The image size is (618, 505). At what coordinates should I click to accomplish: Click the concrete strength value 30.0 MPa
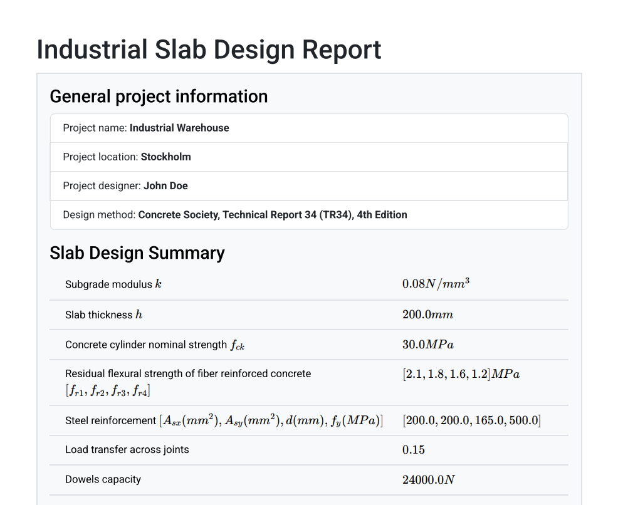[x=428, y=344]
